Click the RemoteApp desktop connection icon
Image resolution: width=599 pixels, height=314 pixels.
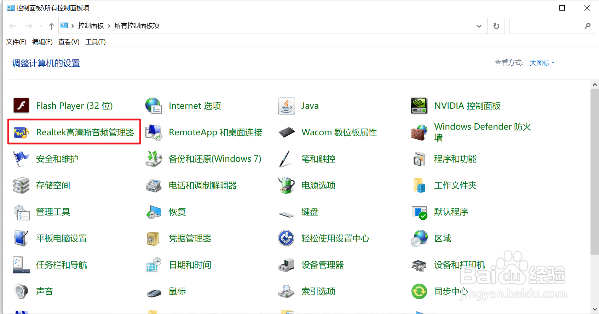[154, 132]
